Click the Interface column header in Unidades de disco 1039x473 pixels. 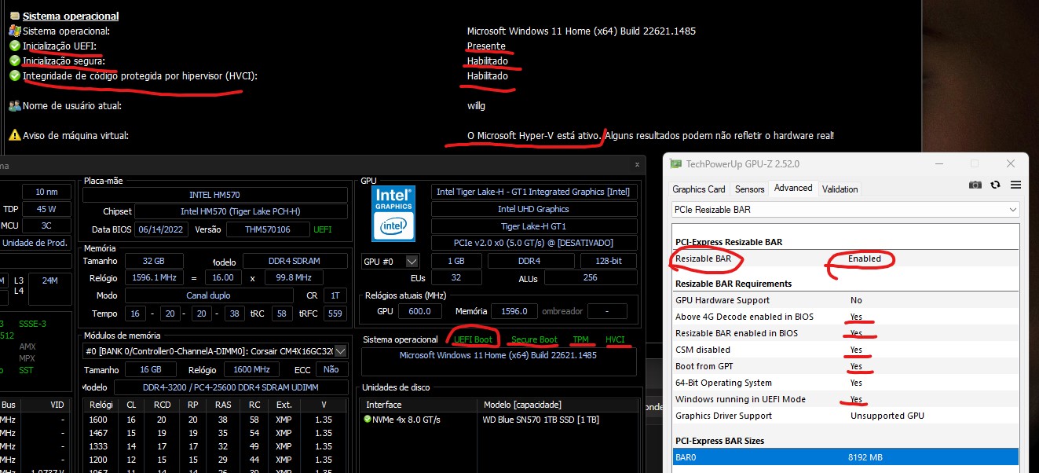coord(420,405)
